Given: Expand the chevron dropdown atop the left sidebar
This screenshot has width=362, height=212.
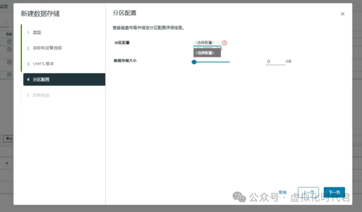Looking at the screenshot, I should [x=6, y=24].
